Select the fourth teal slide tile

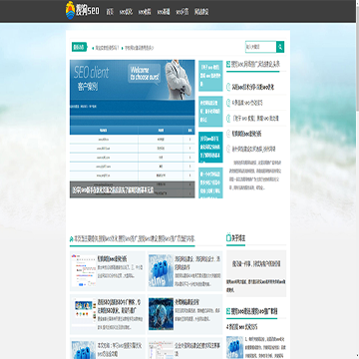(x=210, y=182)
